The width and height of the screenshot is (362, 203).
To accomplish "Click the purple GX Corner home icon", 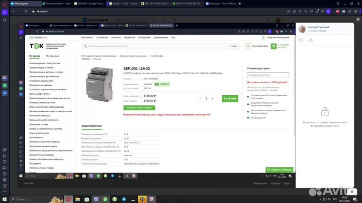I will [5, 12].
